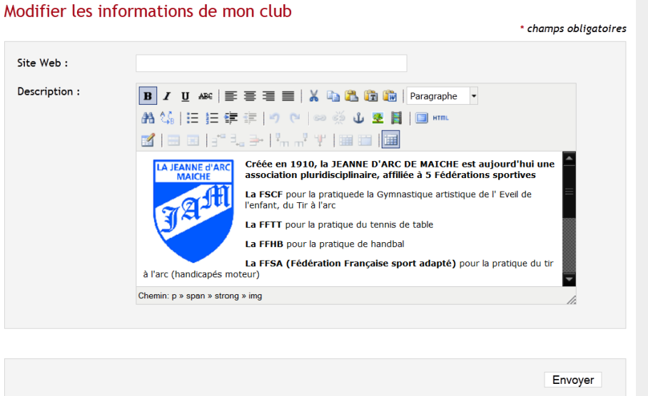648x396 pixels.
Task: Toggle bold formatting in the editor
Action: pos(148,96)
